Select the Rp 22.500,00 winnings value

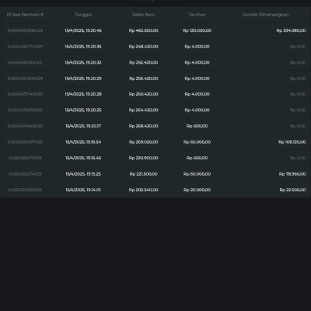292,190
